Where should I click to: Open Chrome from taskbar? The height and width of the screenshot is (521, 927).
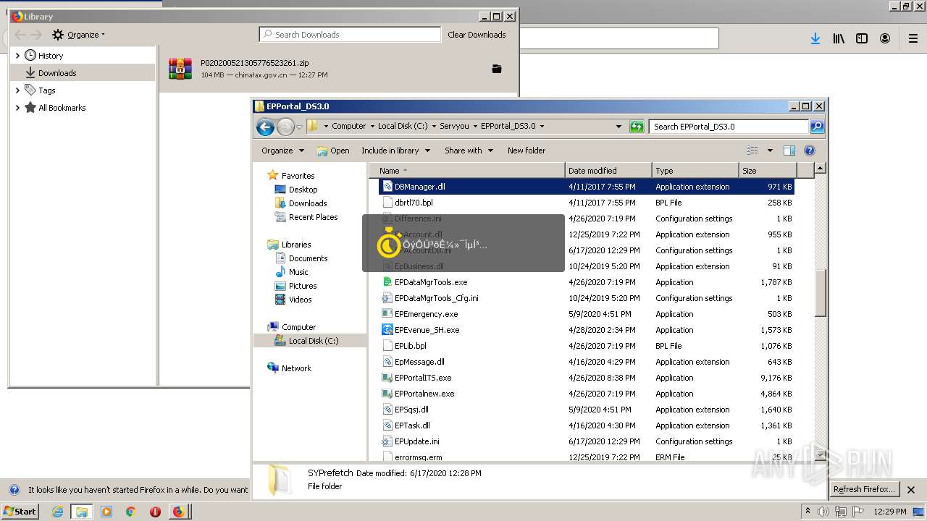pos(130,512)
